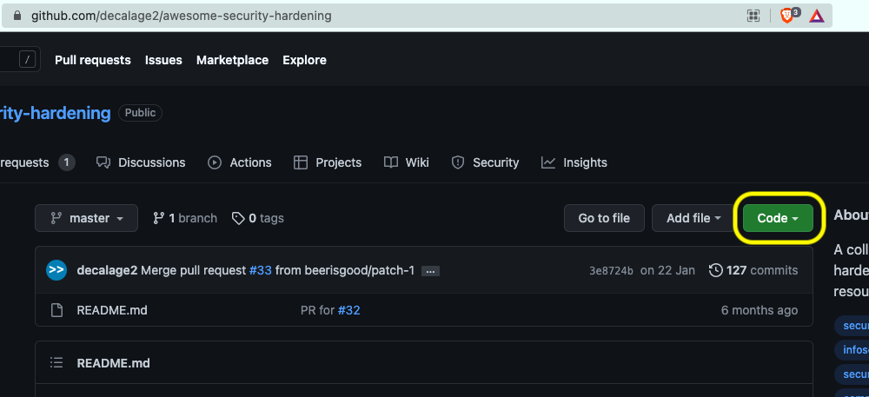Click the 6 months ago timestamp
This screenshot has height=397, width=869.
[760, 310]
